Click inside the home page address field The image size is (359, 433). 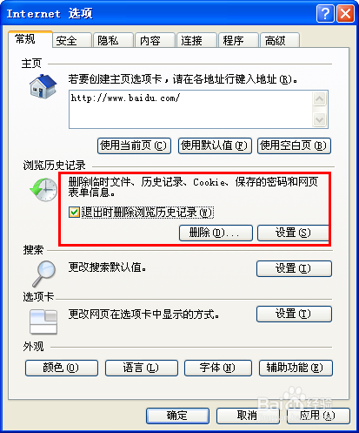pyautogui.click(x=190, y=109)
